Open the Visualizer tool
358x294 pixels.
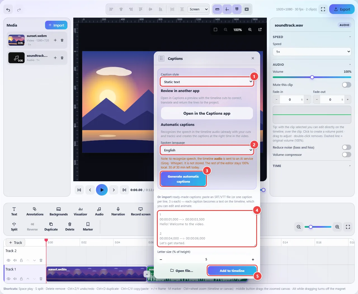[81, 211]
